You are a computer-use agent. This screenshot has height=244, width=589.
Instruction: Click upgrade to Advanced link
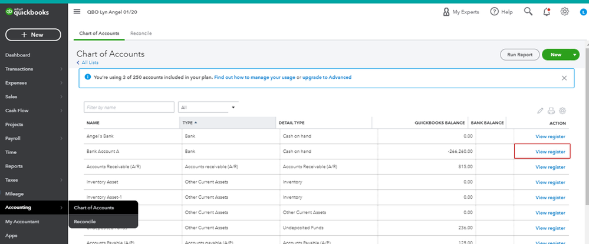tap(327, 77)
